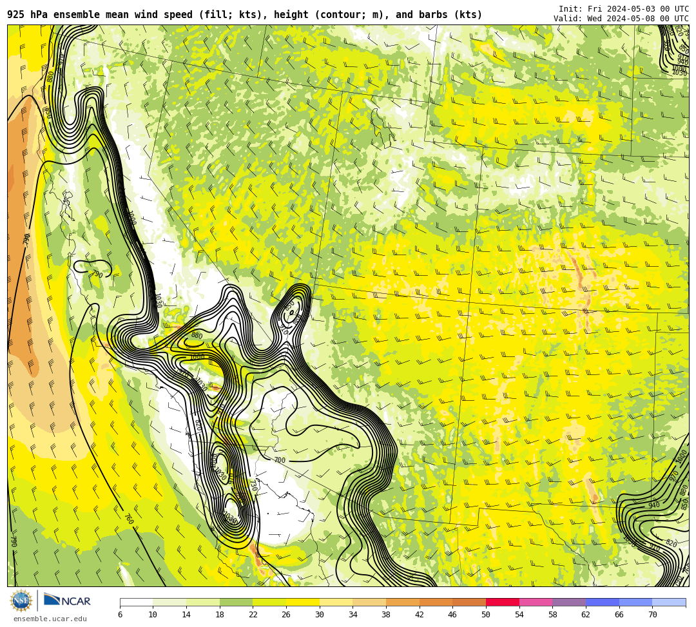Screen dimensions: 696x627
Task: Click the Valid time 'Wed 2024-05-08 00 UTC'
Action: 638,18
